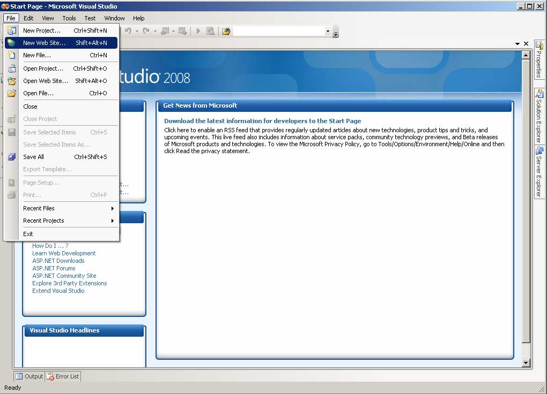Open the Redo history dropdown arrow
Viewport: 547px width, 394px height.
155,32
